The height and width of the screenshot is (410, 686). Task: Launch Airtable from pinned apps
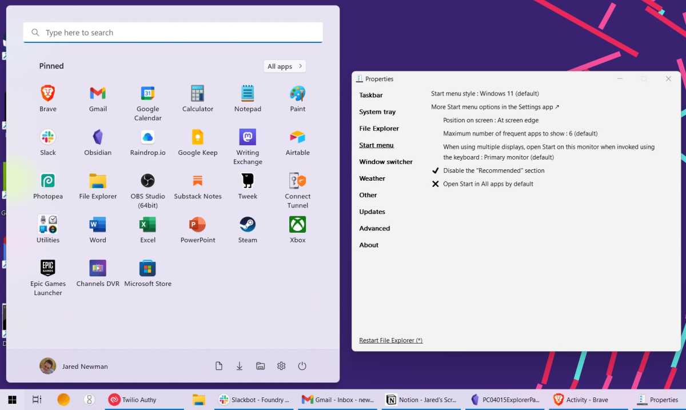(297, 142)
